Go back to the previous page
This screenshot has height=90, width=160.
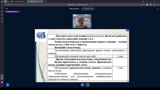click(x=6, y=5)
